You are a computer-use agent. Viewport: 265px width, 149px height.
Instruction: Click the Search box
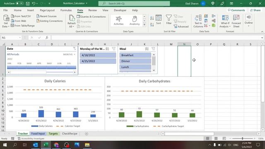click(x=134, y=3)
